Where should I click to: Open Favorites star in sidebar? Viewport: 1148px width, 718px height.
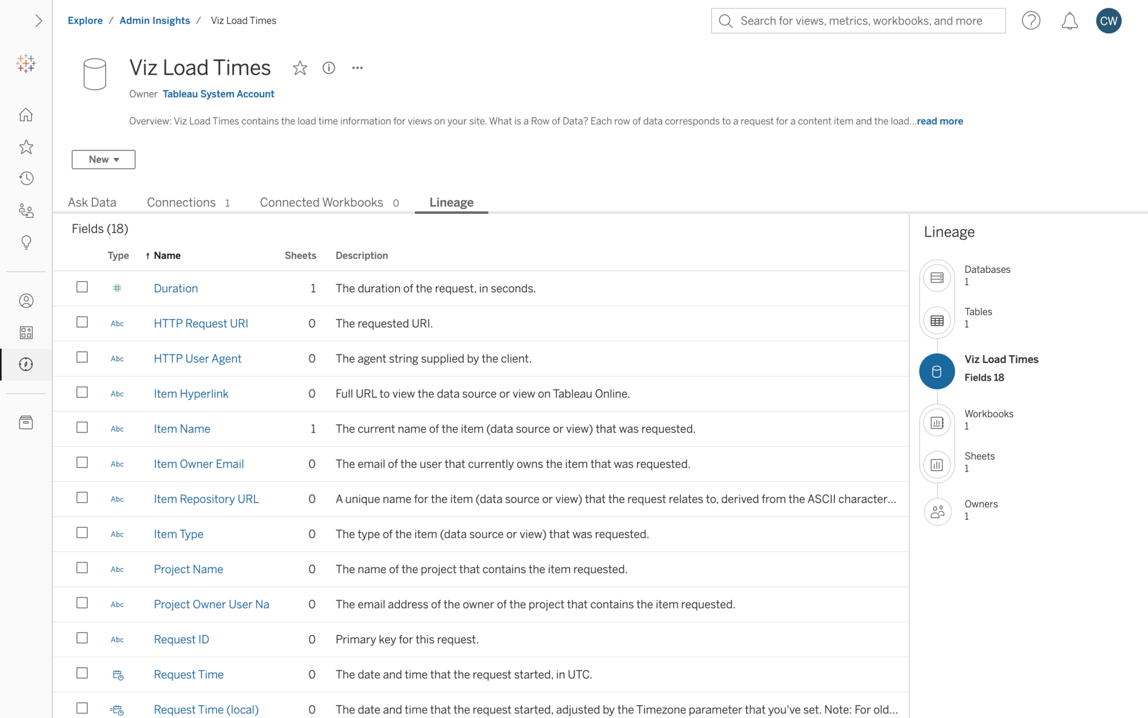click(x=26, y=147)
